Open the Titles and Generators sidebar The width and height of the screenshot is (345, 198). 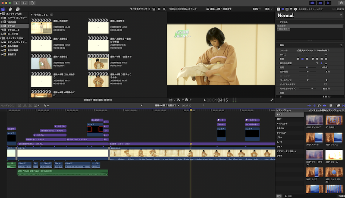click(17, 9)
